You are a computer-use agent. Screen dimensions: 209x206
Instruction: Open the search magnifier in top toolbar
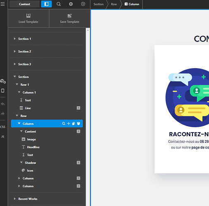point(58,4)
